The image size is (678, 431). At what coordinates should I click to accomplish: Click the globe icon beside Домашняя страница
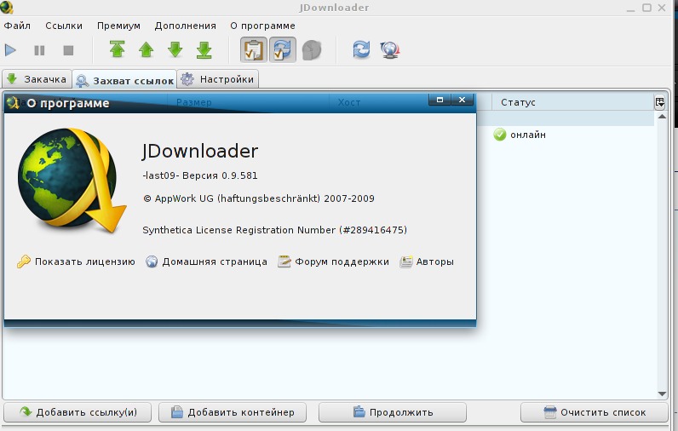(x=152, y=261)
